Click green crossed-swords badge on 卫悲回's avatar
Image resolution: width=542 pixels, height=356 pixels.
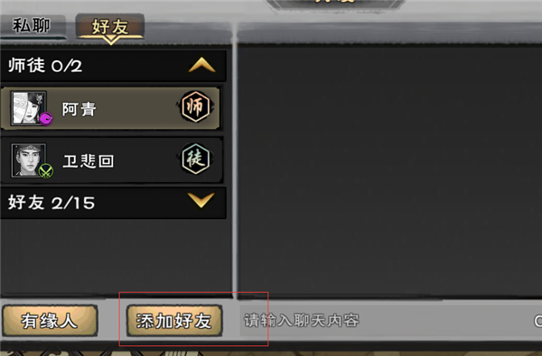[x=46, y=170]
